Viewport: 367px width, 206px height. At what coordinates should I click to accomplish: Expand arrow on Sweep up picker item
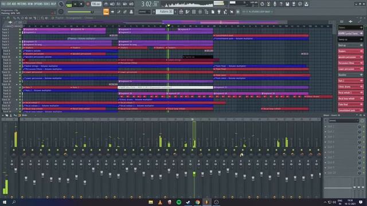tap(361, 39)
